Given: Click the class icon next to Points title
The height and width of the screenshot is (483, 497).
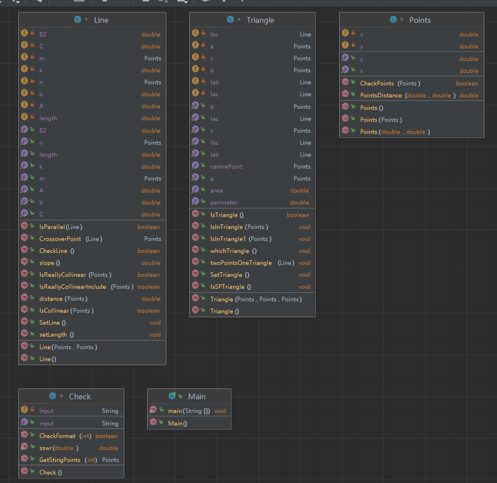Looking at the screenshot, I should 393,20.
